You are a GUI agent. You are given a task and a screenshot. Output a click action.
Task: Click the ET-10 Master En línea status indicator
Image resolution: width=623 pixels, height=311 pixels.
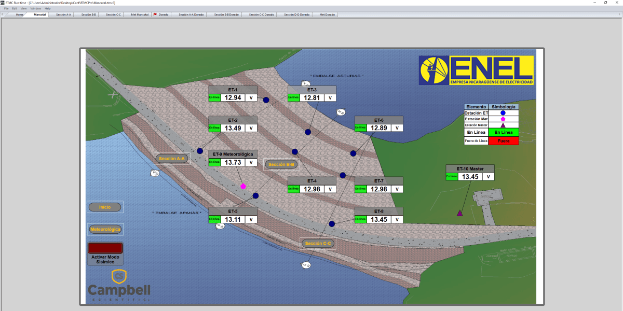(452, 177)
